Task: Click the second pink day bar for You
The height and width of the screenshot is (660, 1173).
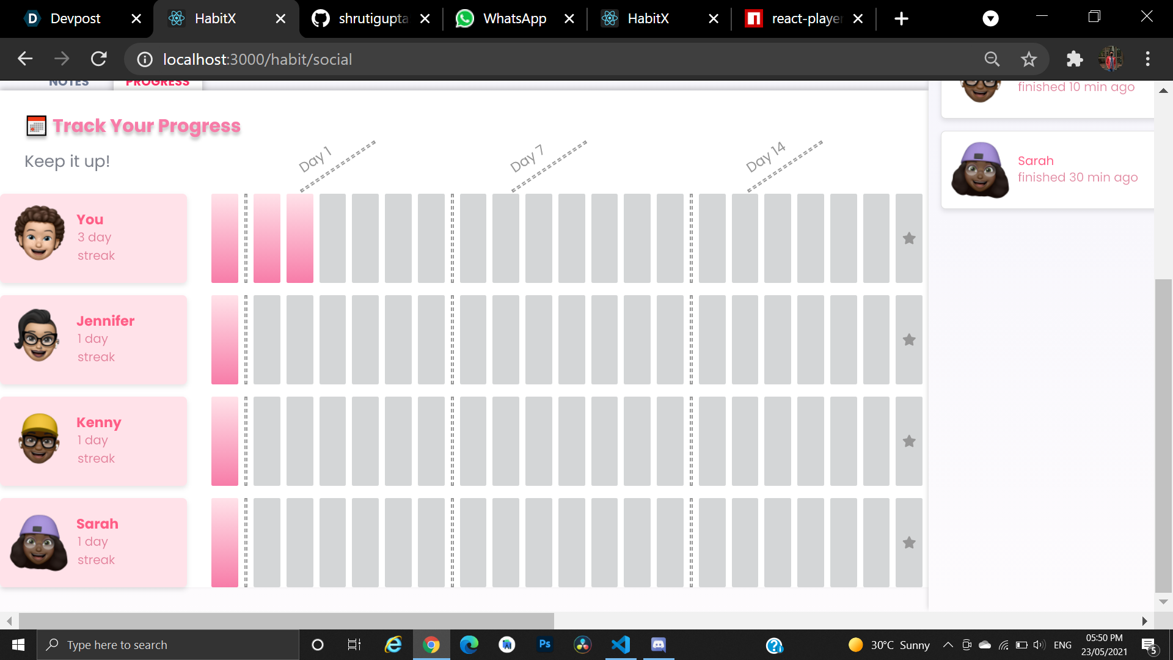Action: (267, 238)
